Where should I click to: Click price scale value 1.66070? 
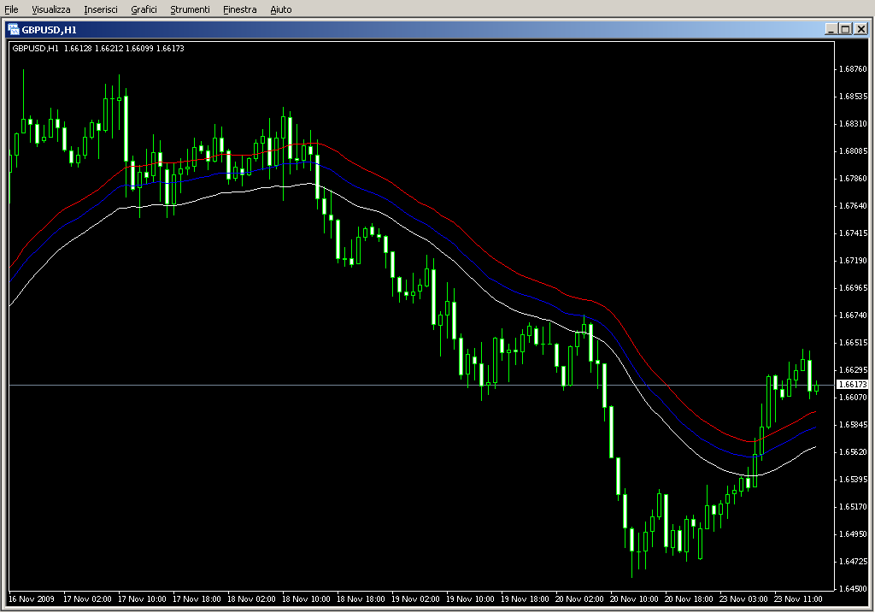[x=854, y=398]
